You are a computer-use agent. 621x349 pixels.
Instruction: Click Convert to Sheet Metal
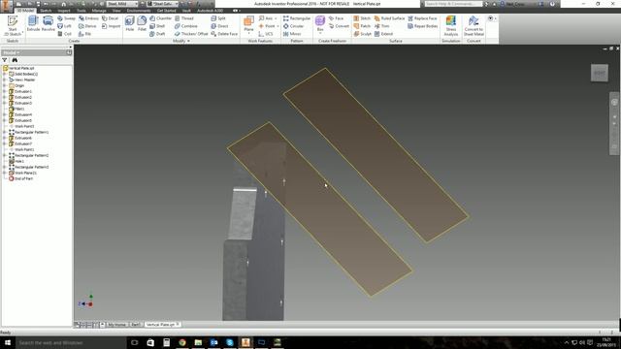pos(474,26)
